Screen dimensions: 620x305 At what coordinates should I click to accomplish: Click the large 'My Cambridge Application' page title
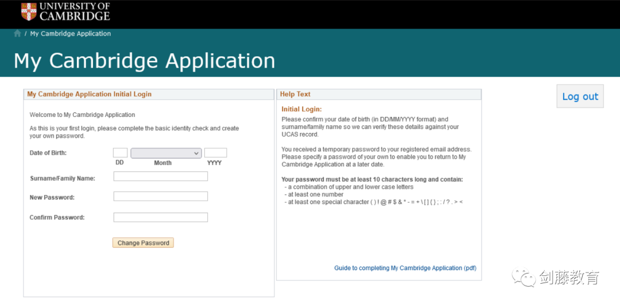(x=144, y=61)
